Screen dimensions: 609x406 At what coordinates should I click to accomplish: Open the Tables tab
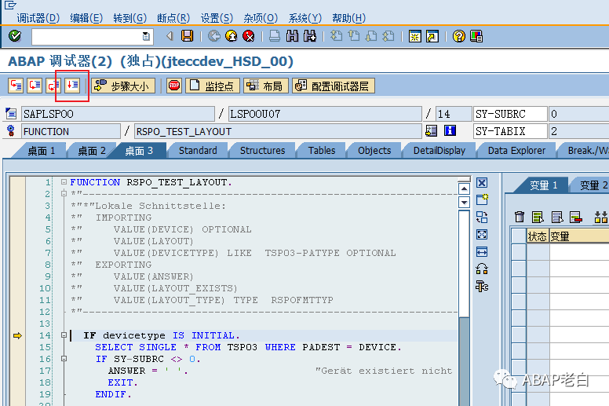click(x=322, y=150)
